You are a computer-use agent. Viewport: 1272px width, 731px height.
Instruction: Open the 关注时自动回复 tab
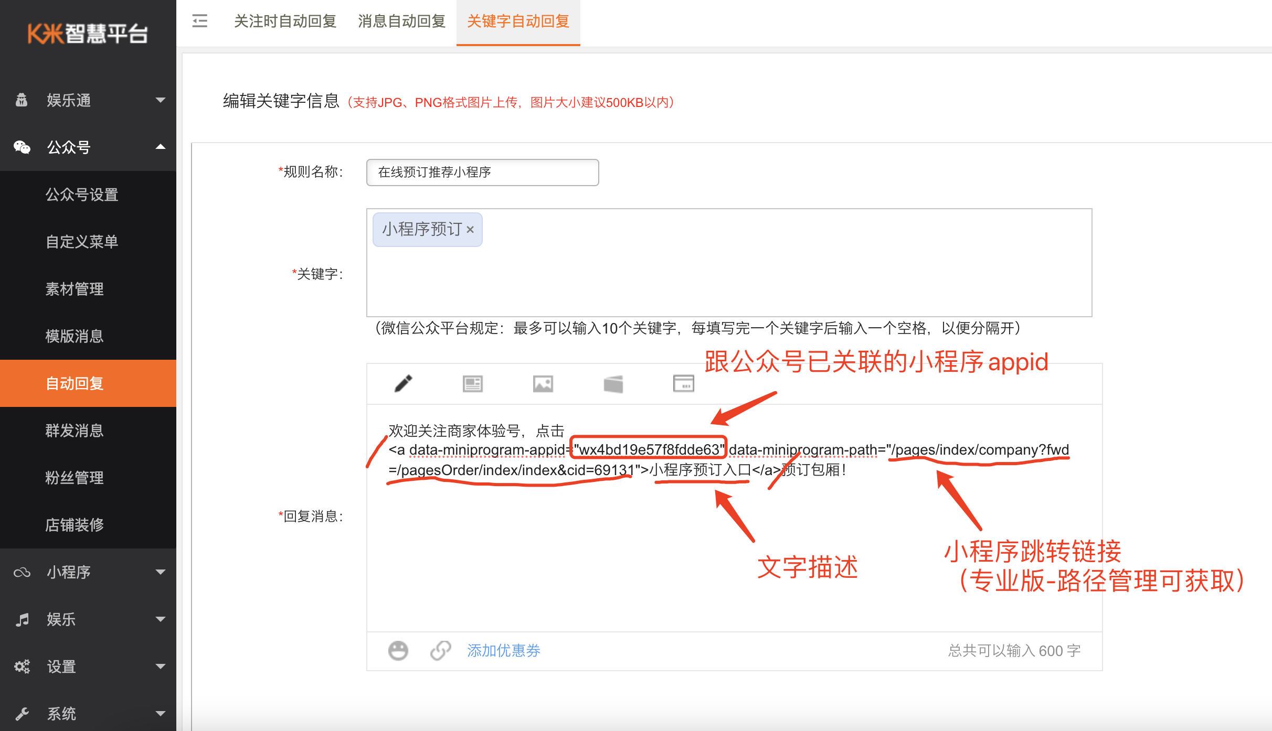[x=285, y=21]
